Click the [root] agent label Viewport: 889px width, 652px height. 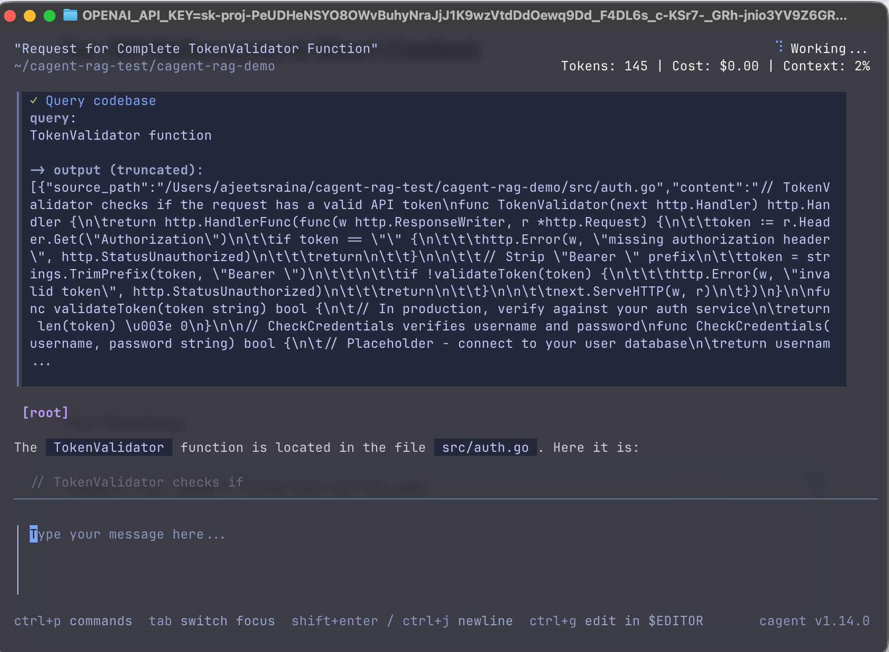tap(46, 413)
